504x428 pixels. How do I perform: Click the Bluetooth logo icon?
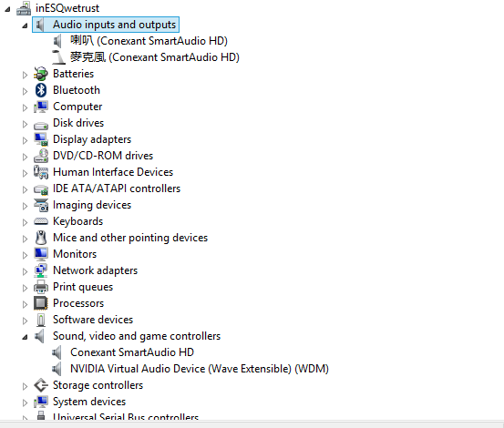pyautogui.click(x=41, y=90)
